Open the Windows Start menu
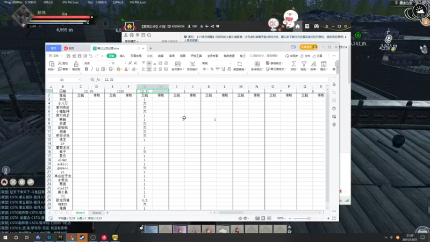 click(5, 237)
